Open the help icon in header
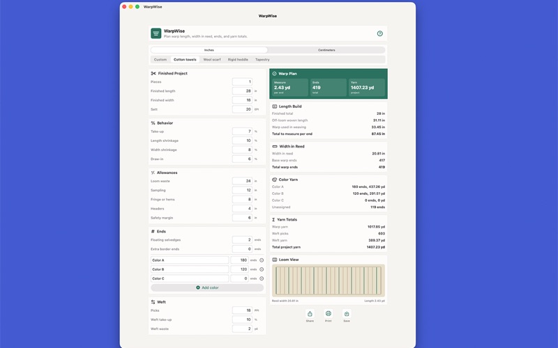The image size is (558, 348). tap(379, 33)
